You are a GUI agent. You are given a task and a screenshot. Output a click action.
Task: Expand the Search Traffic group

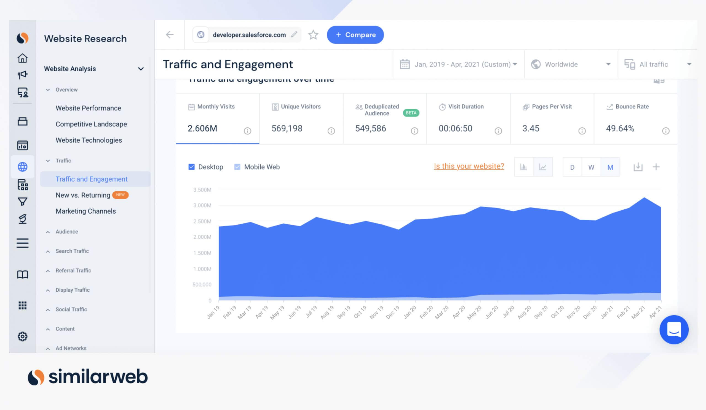tap(48, 251)
